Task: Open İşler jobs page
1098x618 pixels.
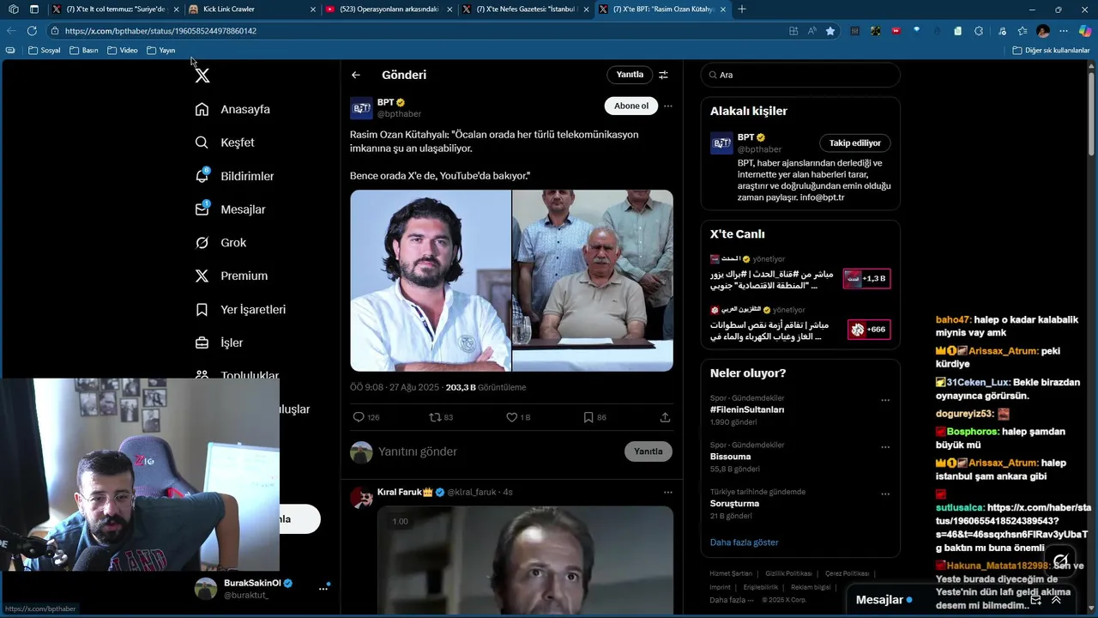Action: pos(219,342)
